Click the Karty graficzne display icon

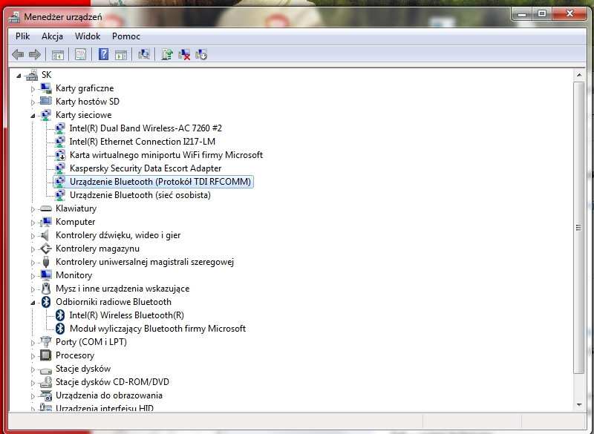click(46, 88)
